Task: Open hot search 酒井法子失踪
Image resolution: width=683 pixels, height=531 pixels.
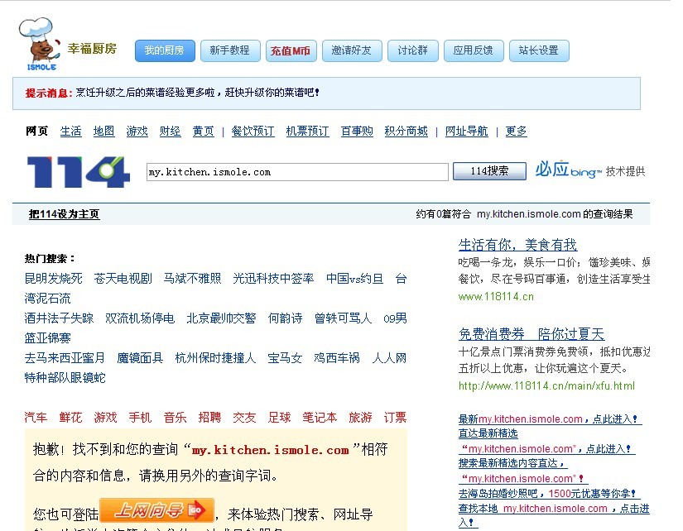Action: (x=59, y=318)
